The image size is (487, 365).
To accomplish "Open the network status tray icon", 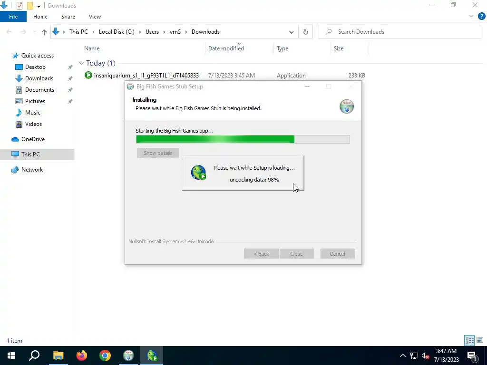I will tap(414, 355).
